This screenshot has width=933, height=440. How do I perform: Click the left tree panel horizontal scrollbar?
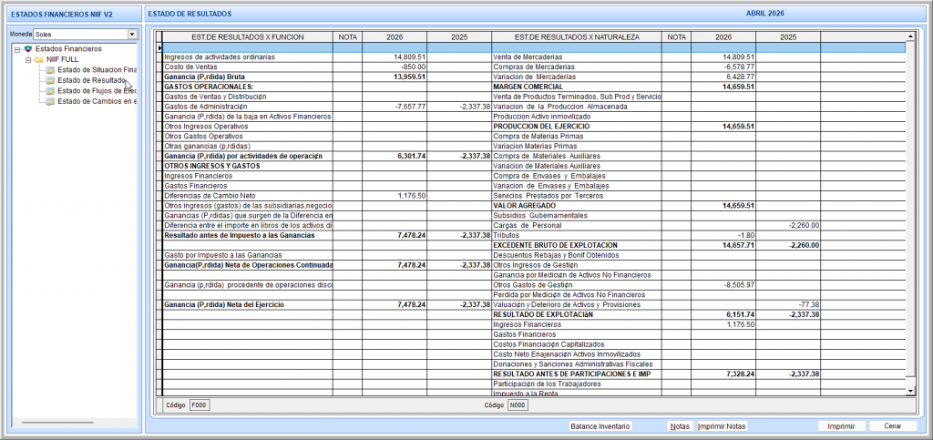tap(57, 422)
